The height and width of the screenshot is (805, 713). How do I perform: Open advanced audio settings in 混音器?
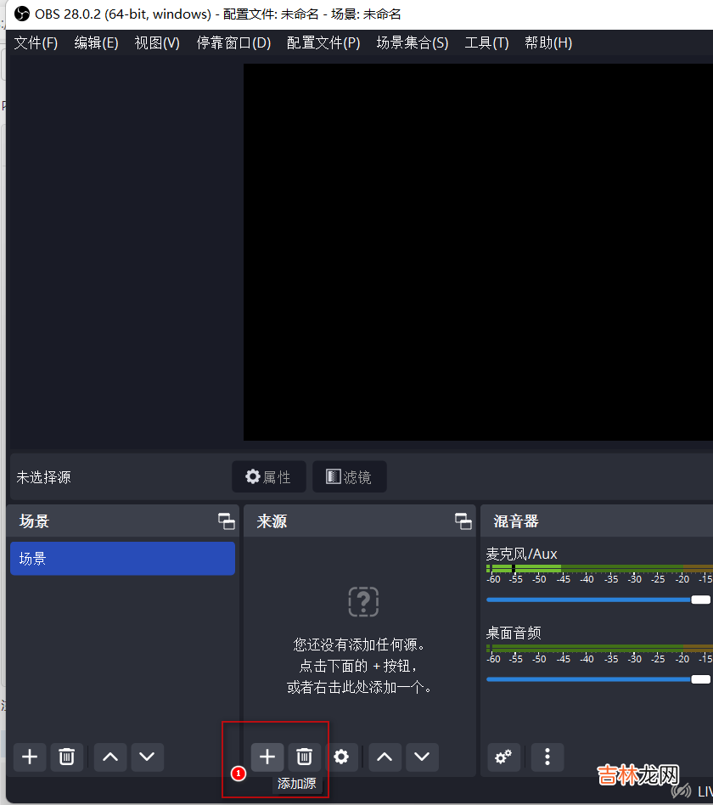pyautogui.click(x=503, y=757)
